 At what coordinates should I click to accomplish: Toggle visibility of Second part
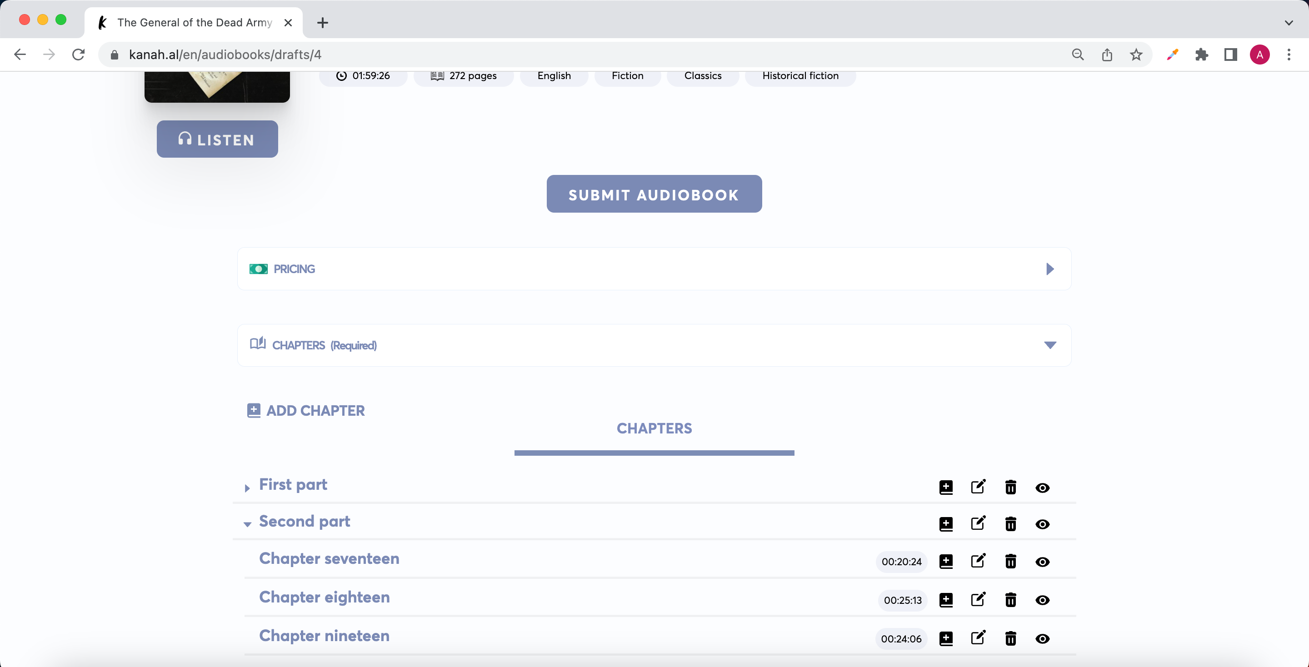tap(1042, 524)
